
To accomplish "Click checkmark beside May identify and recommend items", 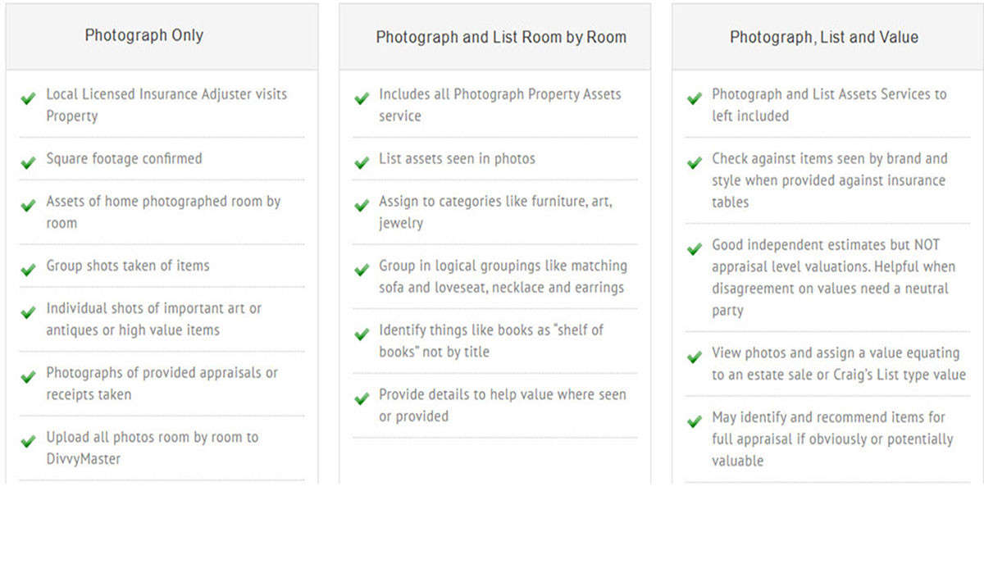I will coord(695,421).
